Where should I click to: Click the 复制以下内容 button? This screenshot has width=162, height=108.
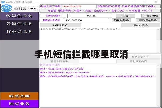coord(138,61)
